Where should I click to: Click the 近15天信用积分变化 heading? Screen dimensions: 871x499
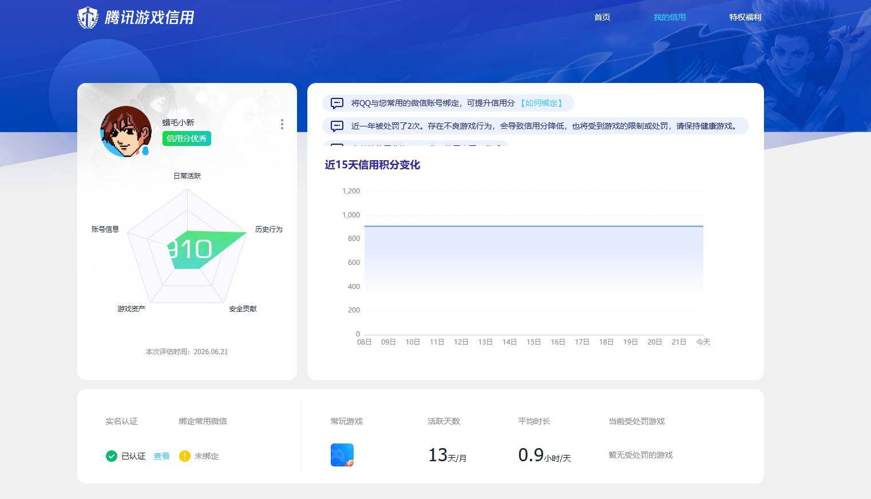(373, 165)
